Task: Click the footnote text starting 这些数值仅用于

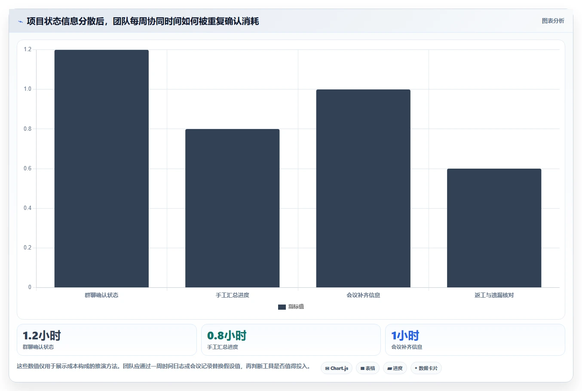Action: tap(164, 366)
